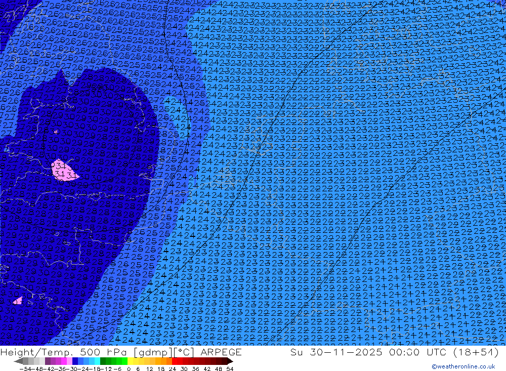This screenshot has height=371, width=506.
Task: Pick the dark green legend swatch near -12
Action: click(x=103, y=361)
